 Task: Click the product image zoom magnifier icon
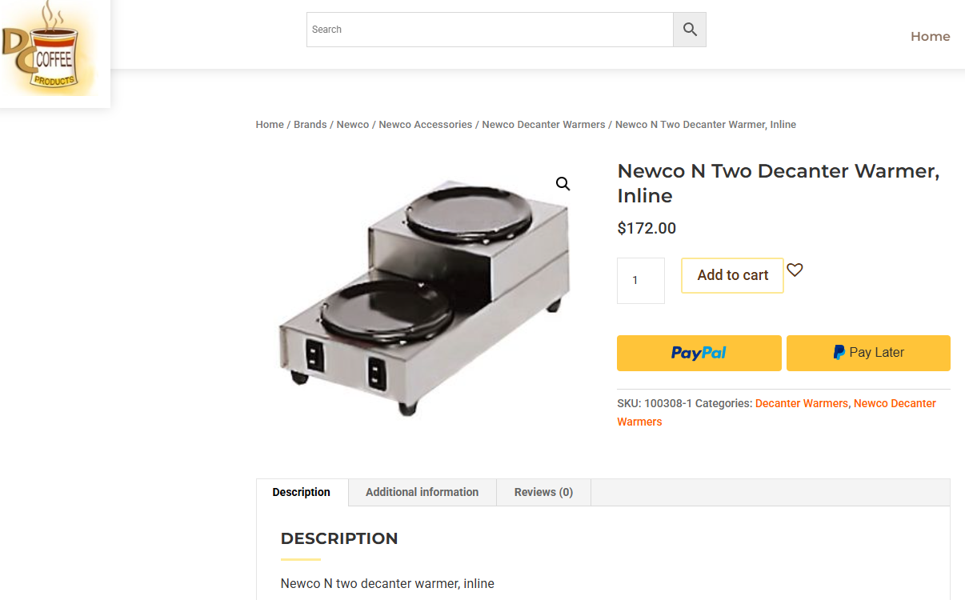click(x=563, y=184)
